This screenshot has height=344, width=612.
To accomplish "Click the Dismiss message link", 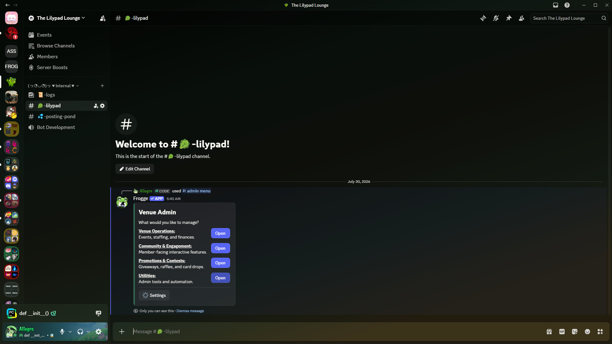I will [x=190, y=311].
